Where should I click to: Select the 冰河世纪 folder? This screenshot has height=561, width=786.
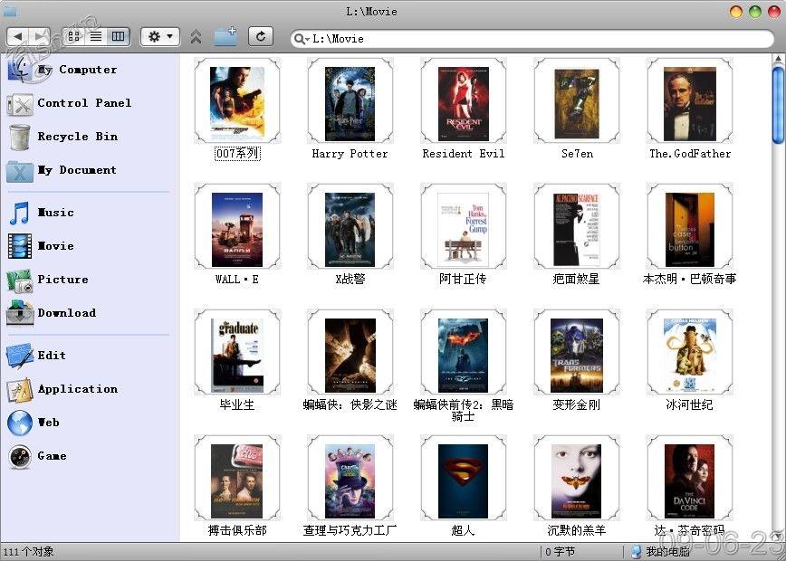pos(690,352)
